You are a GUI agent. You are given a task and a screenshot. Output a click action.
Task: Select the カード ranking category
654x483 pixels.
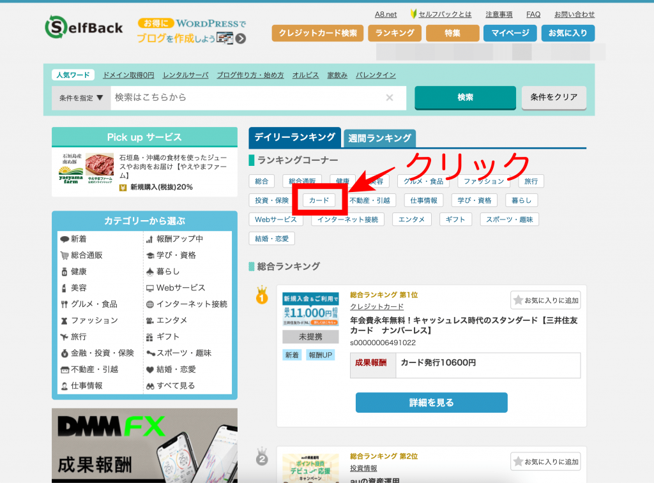(319, 200)
